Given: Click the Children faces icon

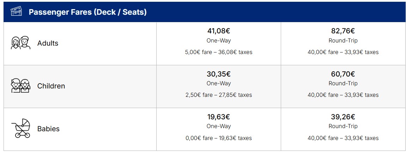Looking at the screenshot, I should [x=20, y=86].
